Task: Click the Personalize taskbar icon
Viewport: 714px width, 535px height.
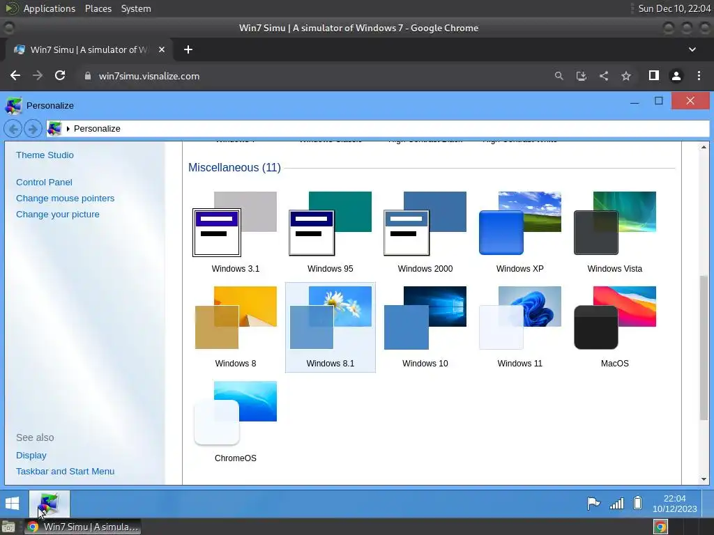Action: (50, 504)
